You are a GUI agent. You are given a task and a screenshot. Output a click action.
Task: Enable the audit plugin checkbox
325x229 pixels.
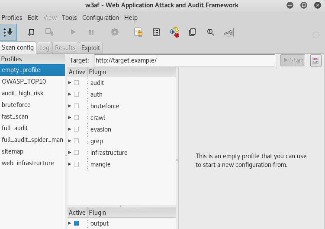tap(76, 83)
